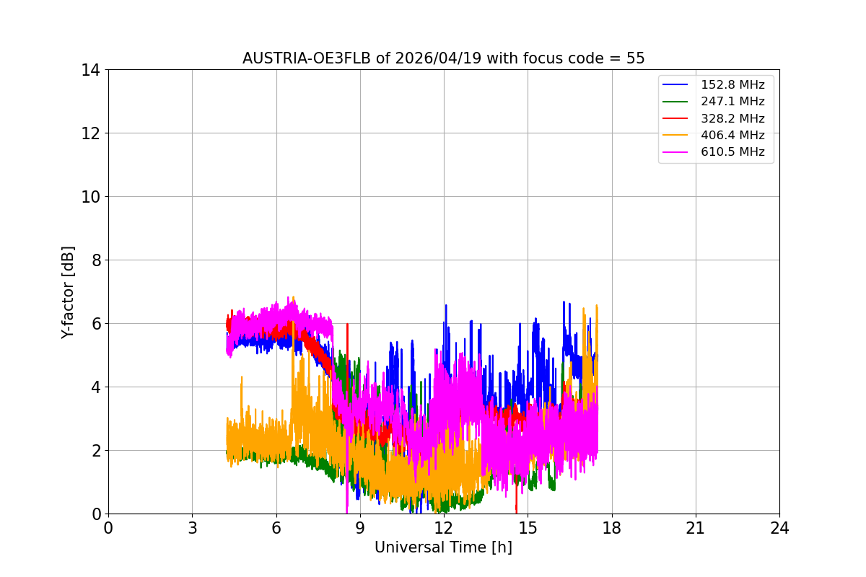Click the Universal Time [h] axis label
The height and width of the screenshot is (577, 866).
pos(443,547)
